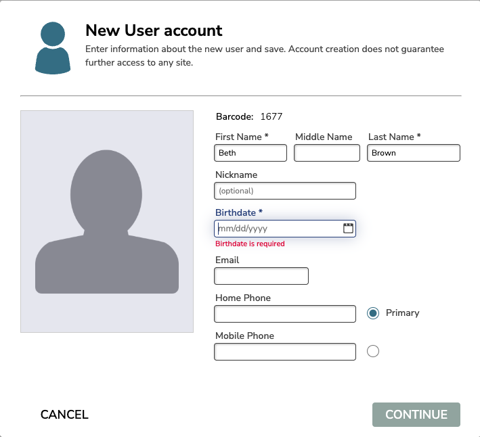
Task: Click into the Email field
Action: coord(261,276)
